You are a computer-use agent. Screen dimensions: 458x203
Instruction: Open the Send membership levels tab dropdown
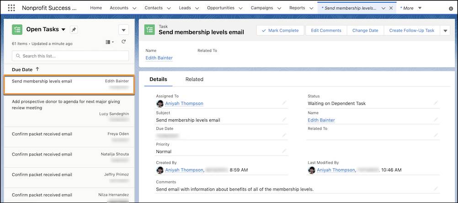[383, 8]
